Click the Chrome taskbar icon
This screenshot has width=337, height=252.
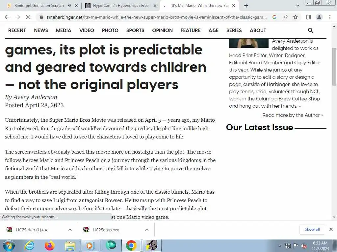131,245
